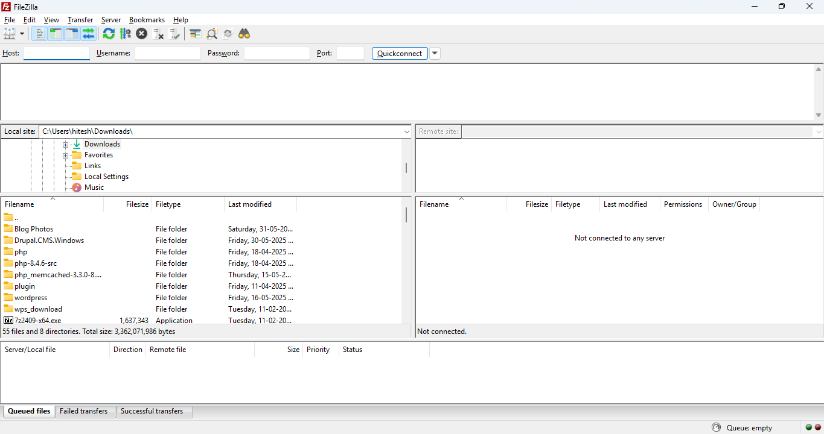Select Music folder in local tree

pyautogui.click(x=94, y=187)
